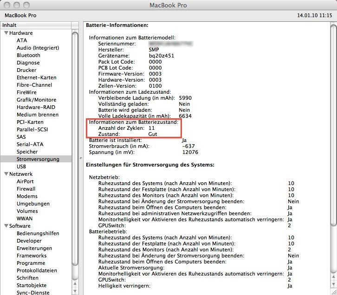Select Erweiterungen entry
This screenshot has width=337, height=295.
(x=34, y=248)
